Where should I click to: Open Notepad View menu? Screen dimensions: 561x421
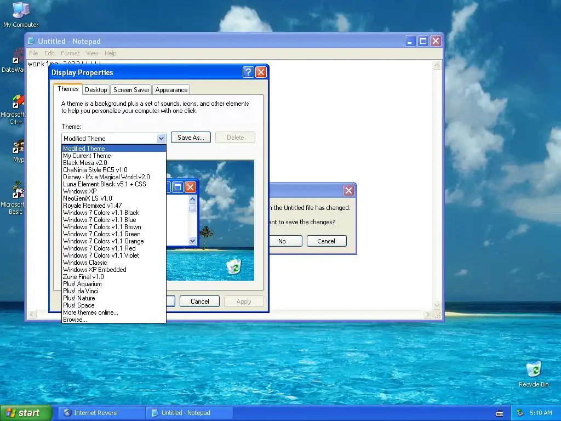coord(92,53)
